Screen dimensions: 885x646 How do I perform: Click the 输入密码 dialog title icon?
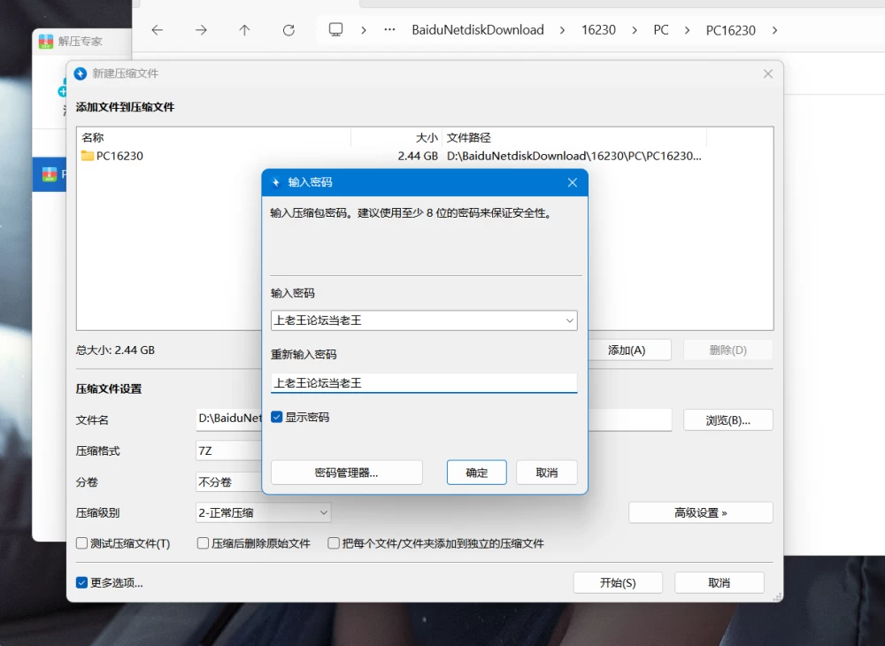click(276, 182)
